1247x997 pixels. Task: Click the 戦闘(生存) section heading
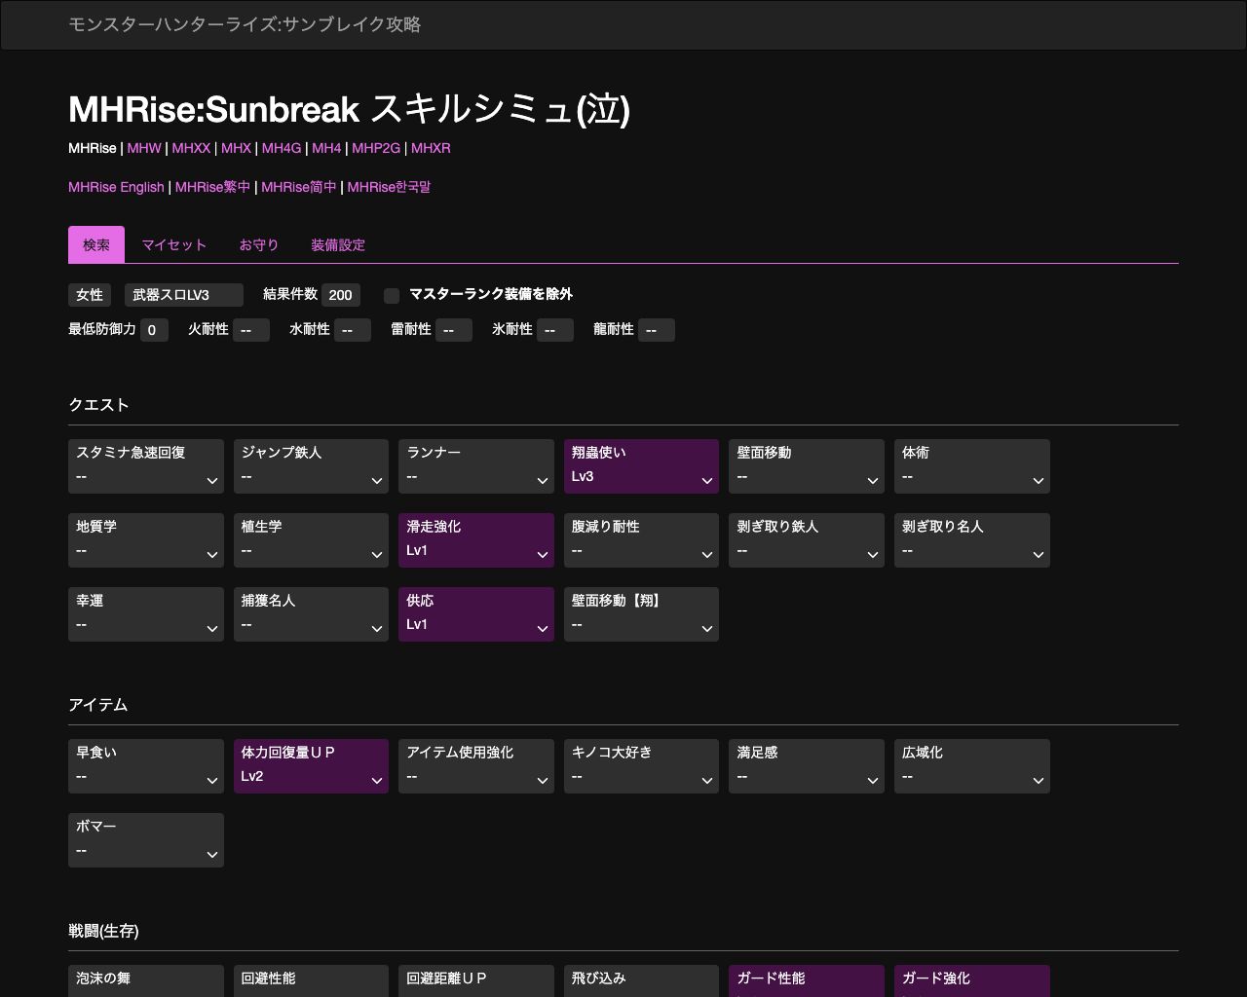click(103, 931)
